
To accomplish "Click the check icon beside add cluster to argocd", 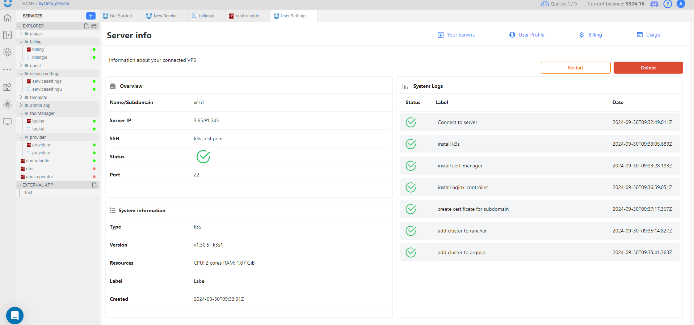I will pyautogui.click(x=411, y=252).
